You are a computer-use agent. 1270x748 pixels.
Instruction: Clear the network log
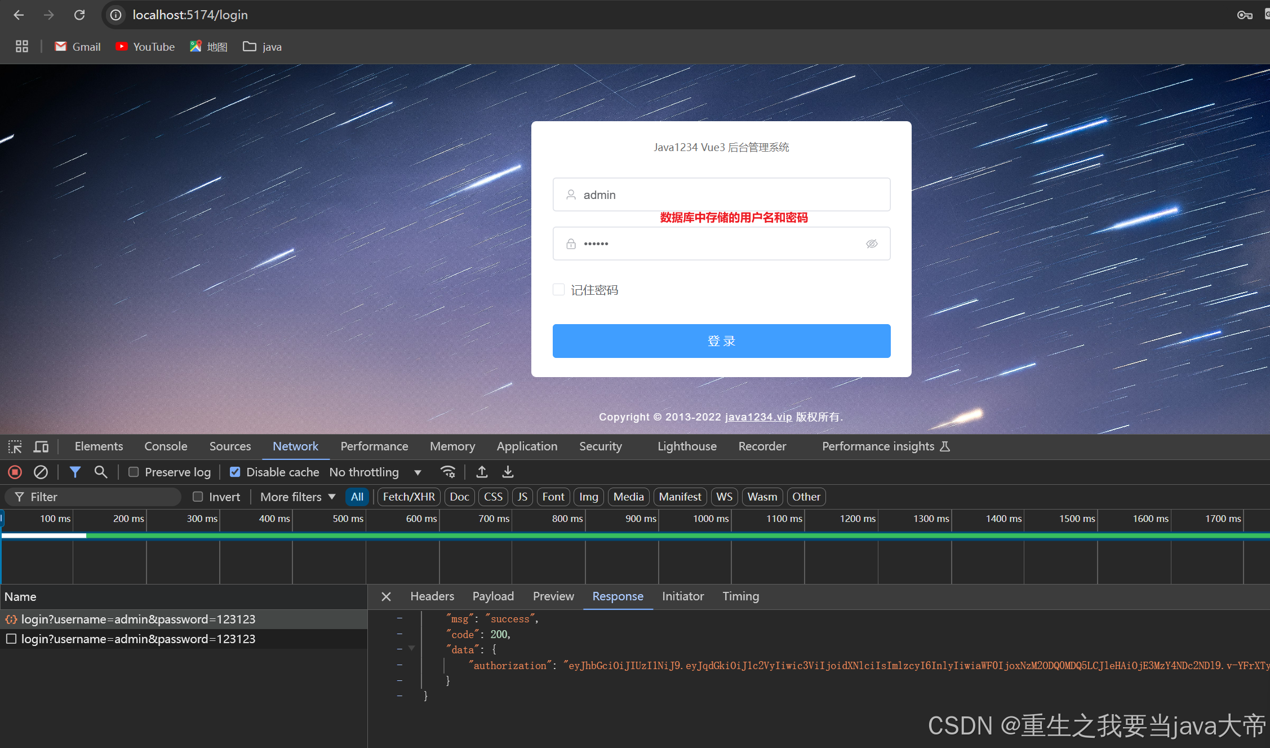click(41, 472)
